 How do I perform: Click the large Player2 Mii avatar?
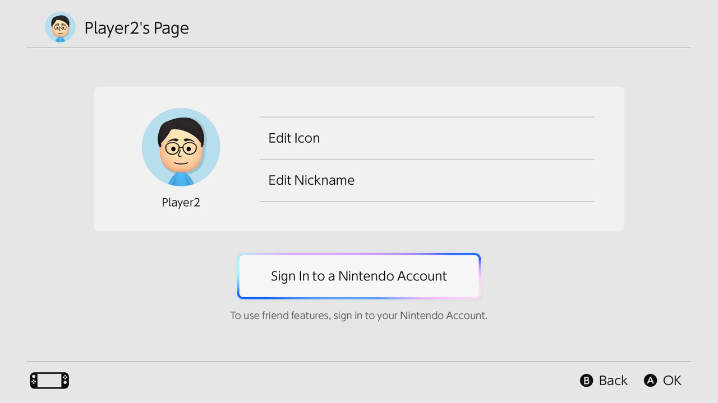[181, 147]
